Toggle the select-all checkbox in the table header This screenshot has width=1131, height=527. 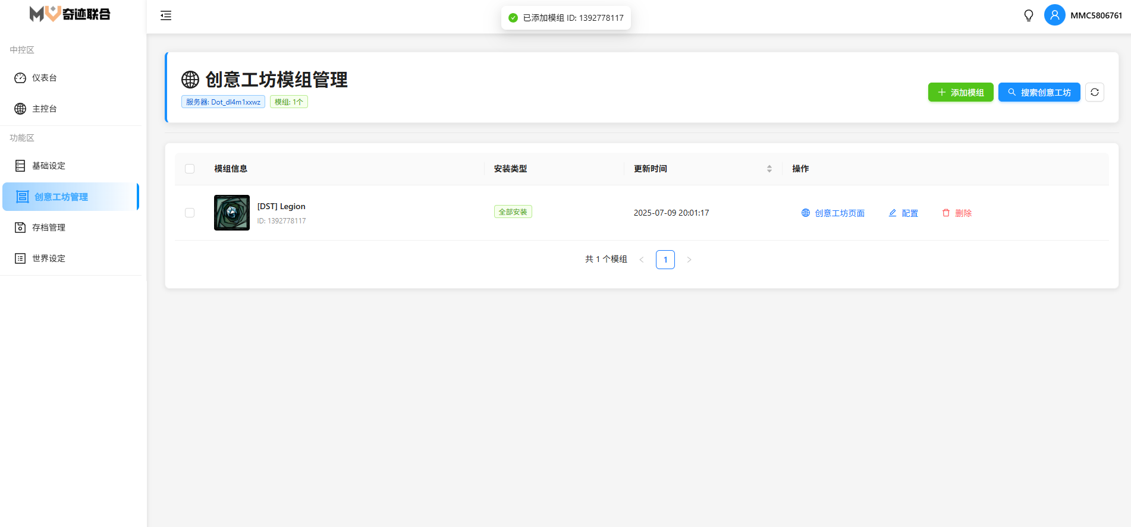pyautogui.click(x=190, y=169)
